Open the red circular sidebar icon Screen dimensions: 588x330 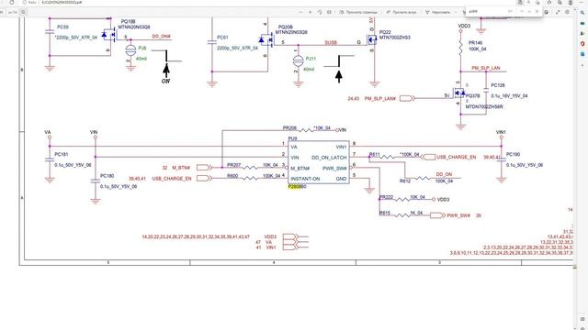pos(582,44)
